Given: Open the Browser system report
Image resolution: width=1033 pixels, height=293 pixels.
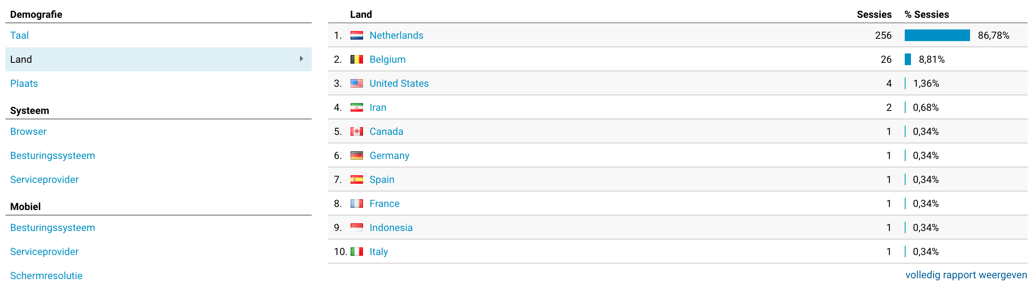Looking at the screenshot, I should coord(28,131).
